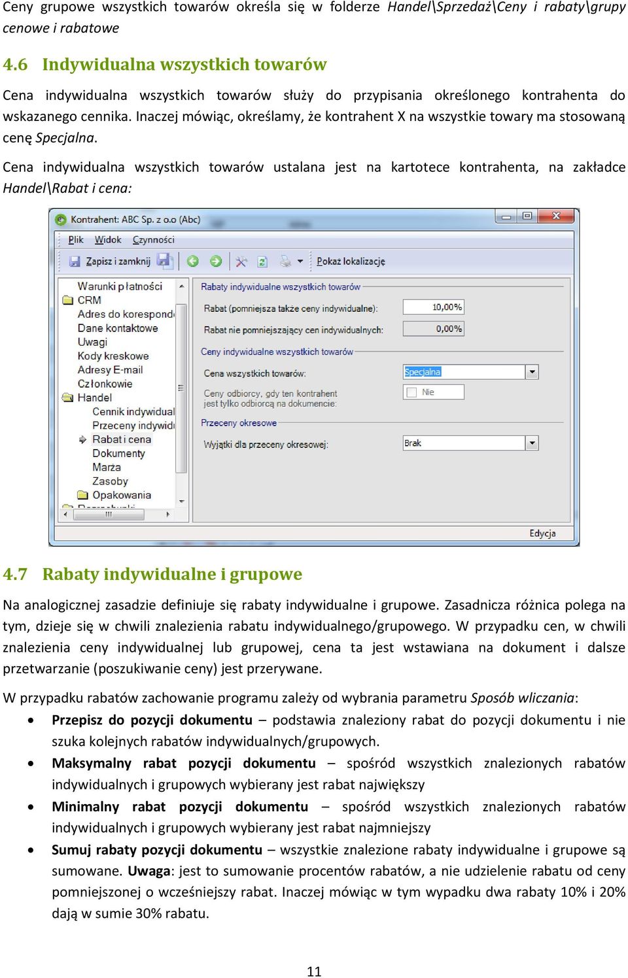This screenshot has width=628, height=978.
Task: Open Opakowania folder in tree
Action: point(122,496)
